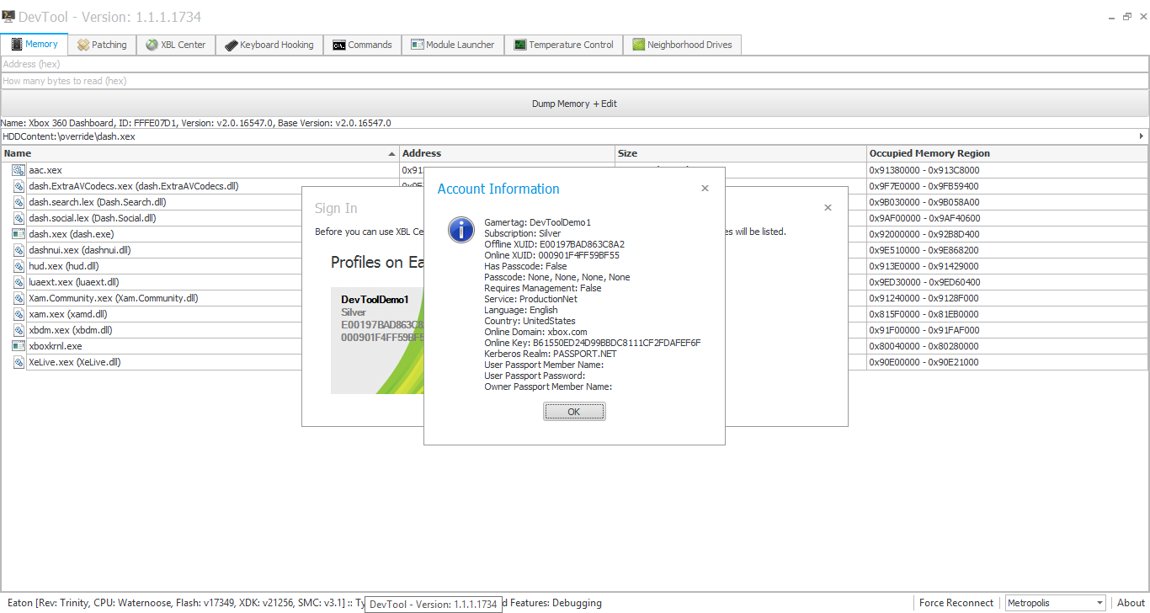Select dash.social.lex (Dash.Social.dll) row
This screenshot has width=1150, height=613.
93,218
